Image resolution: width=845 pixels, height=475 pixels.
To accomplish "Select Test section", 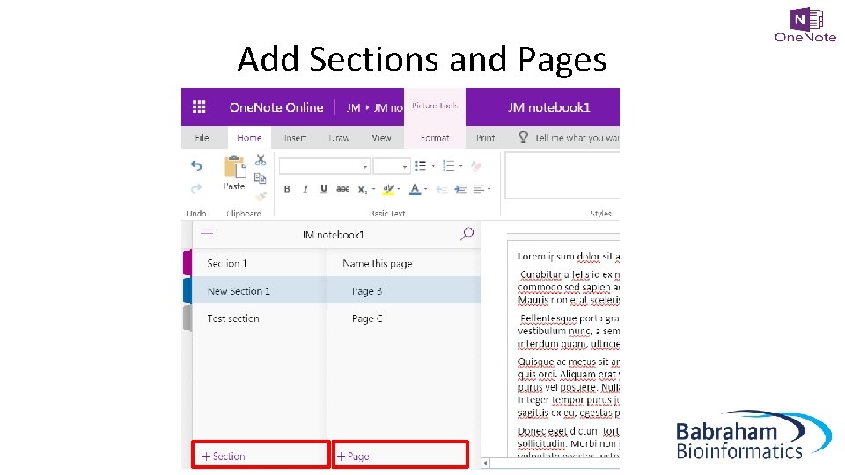I will [260, 318].
